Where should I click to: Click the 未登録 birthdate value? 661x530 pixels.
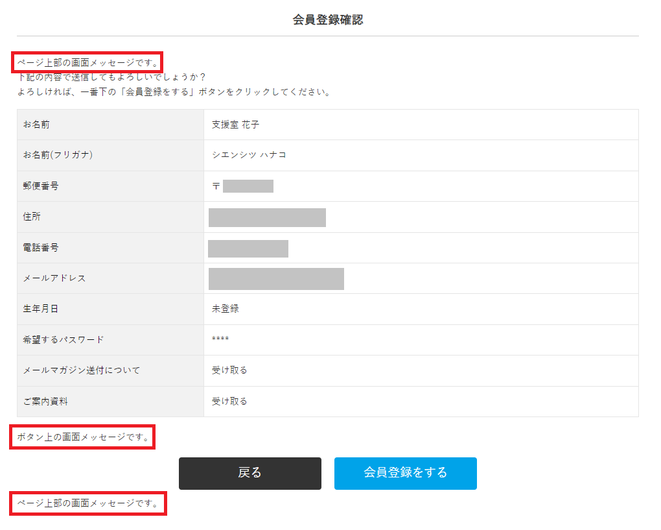pyautogui.click(x=226, y=309)
